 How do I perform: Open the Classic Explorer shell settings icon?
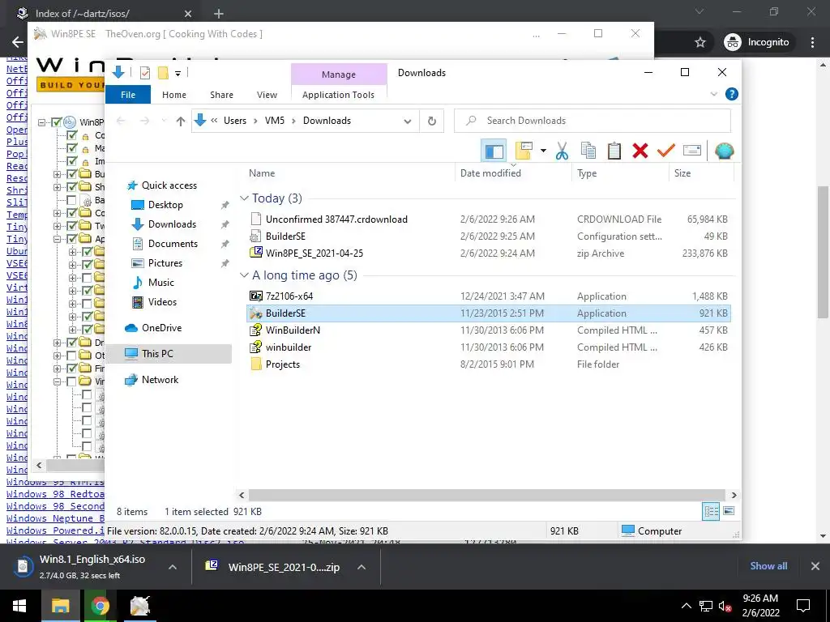coord(724,151)
